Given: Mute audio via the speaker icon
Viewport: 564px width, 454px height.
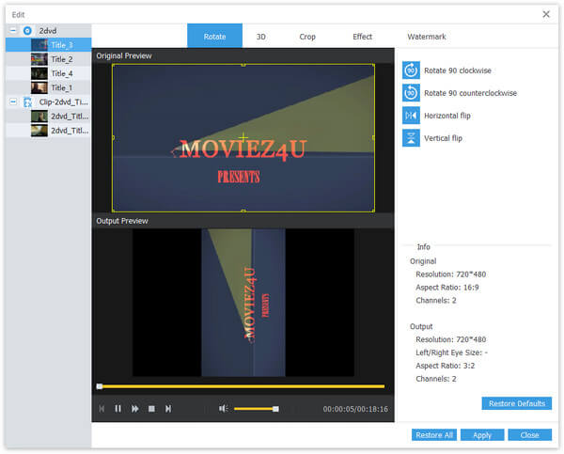Looking at the screenshot, I should 223,409.
